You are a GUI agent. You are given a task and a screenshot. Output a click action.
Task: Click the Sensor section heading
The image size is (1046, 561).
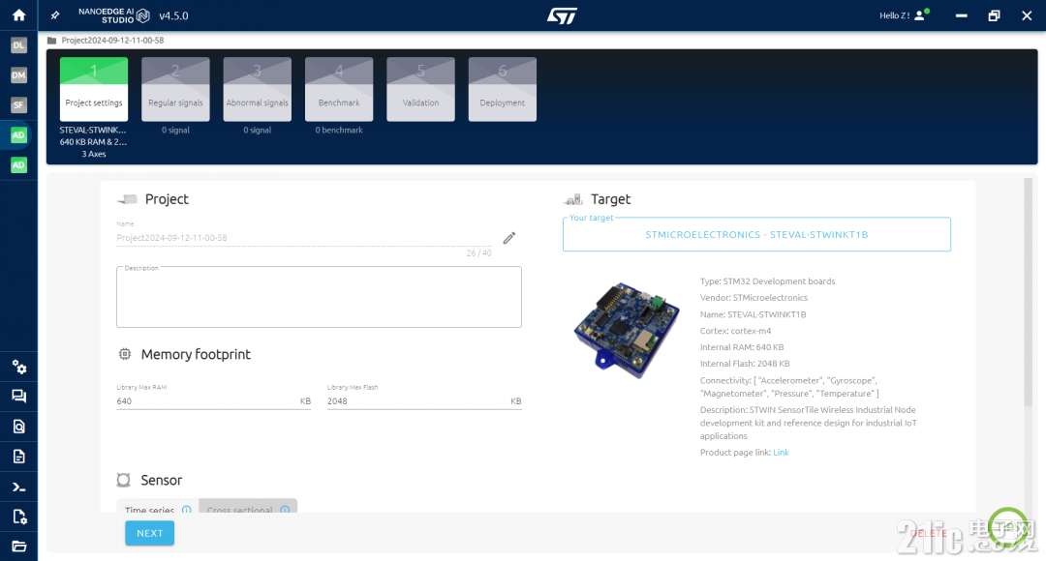162,481
